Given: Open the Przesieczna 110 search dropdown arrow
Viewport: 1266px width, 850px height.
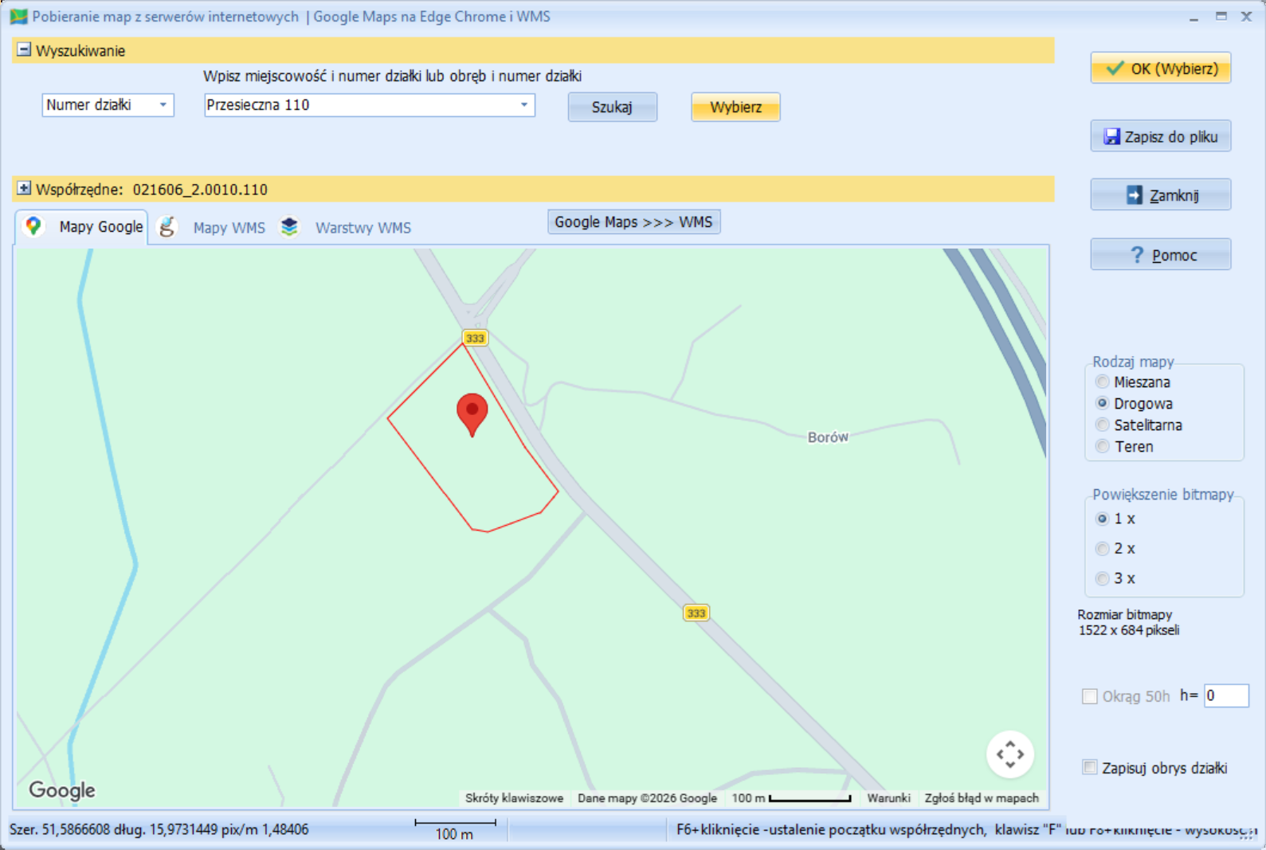Looking at the screenshot, I should 524,105.
